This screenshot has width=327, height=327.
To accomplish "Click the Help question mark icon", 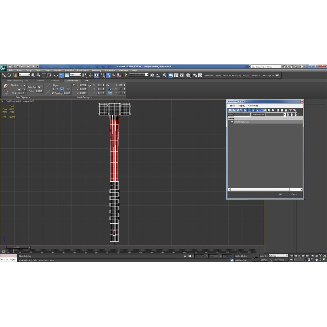I will 302,67.
